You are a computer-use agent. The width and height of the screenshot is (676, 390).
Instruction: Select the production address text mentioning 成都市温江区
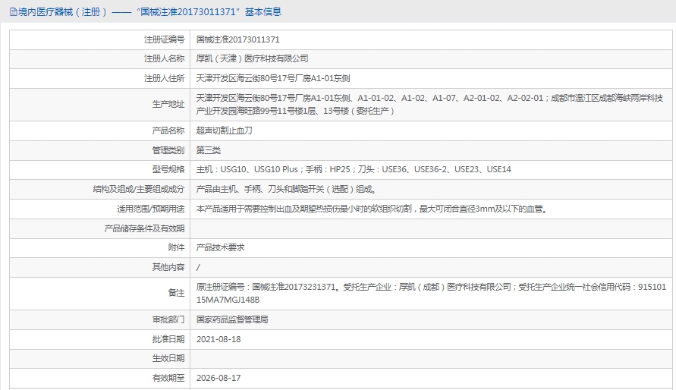point(429,104)
